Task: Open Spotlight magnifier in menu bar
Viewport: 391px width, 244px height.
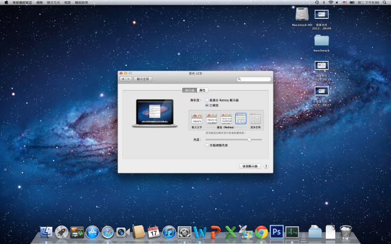Action: (385, 2)
